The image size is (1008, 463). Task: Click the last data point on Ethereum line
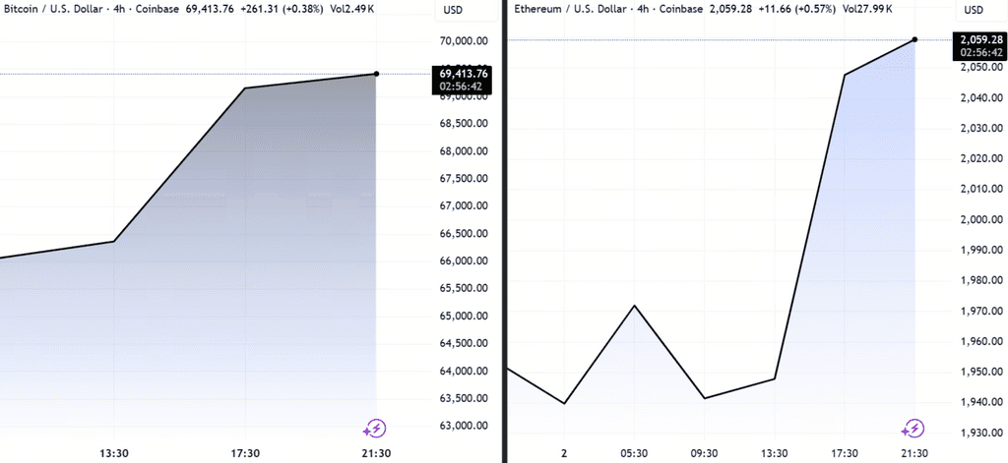click(x=914, y=40)
